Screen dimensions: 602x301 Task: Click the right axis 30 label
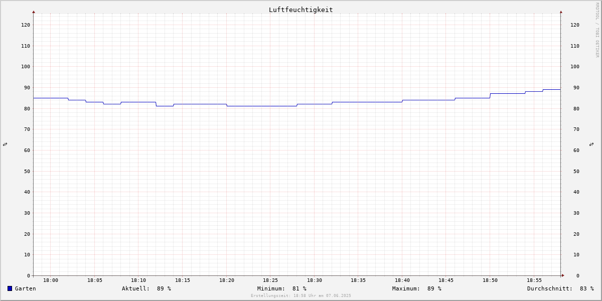pos(576,213)
